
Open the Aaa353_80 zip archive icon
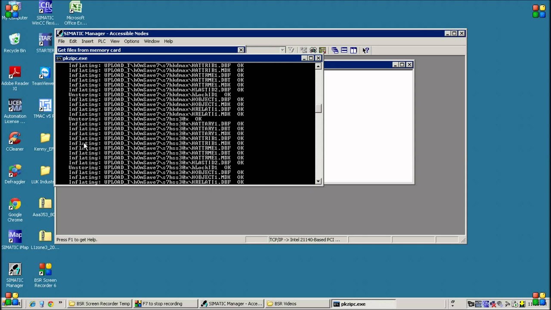[x=44, y=207]
